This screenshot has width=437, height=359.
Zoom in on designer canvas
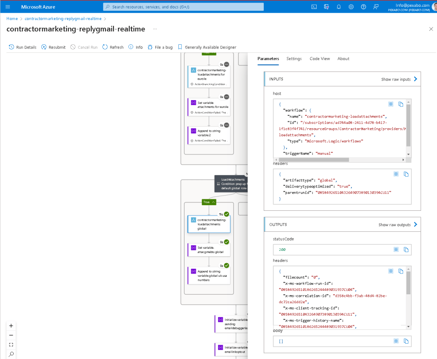pyautogui.click(x=11, y=326)
